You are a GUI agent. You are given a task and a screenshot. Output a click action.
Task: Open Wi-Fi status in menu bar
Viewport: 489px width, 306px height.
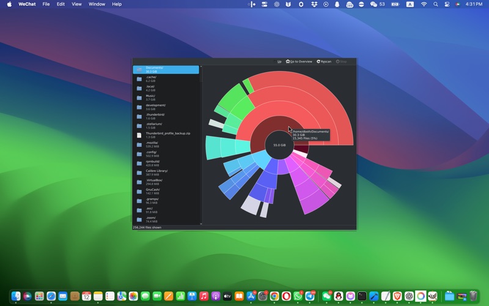pos(424,4)
